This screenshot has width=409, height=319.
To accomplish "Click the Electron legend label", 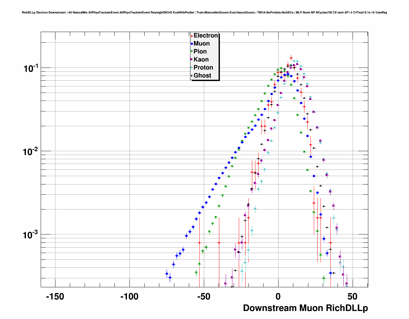I will pyautogui.click(x=206, y=36).
